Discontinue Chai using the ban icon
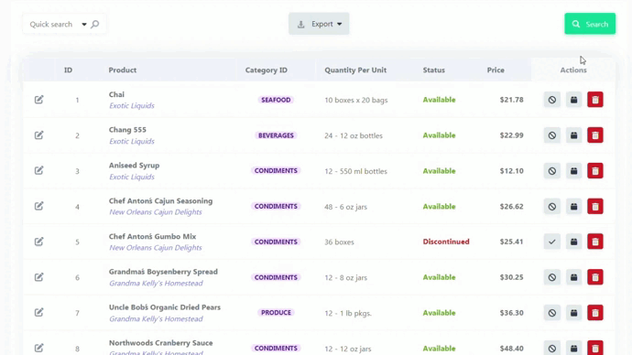Viewport: 632px width, 355px height. click(x=551, y=100)
